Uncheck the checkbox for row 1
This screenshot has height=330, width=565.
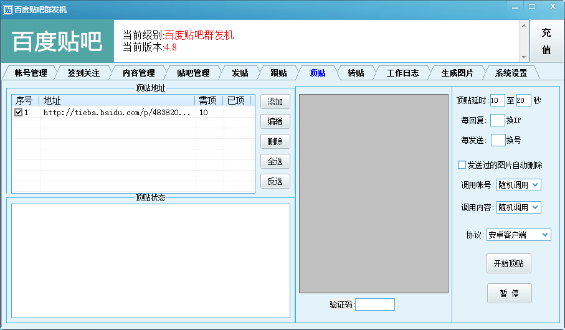19,113
